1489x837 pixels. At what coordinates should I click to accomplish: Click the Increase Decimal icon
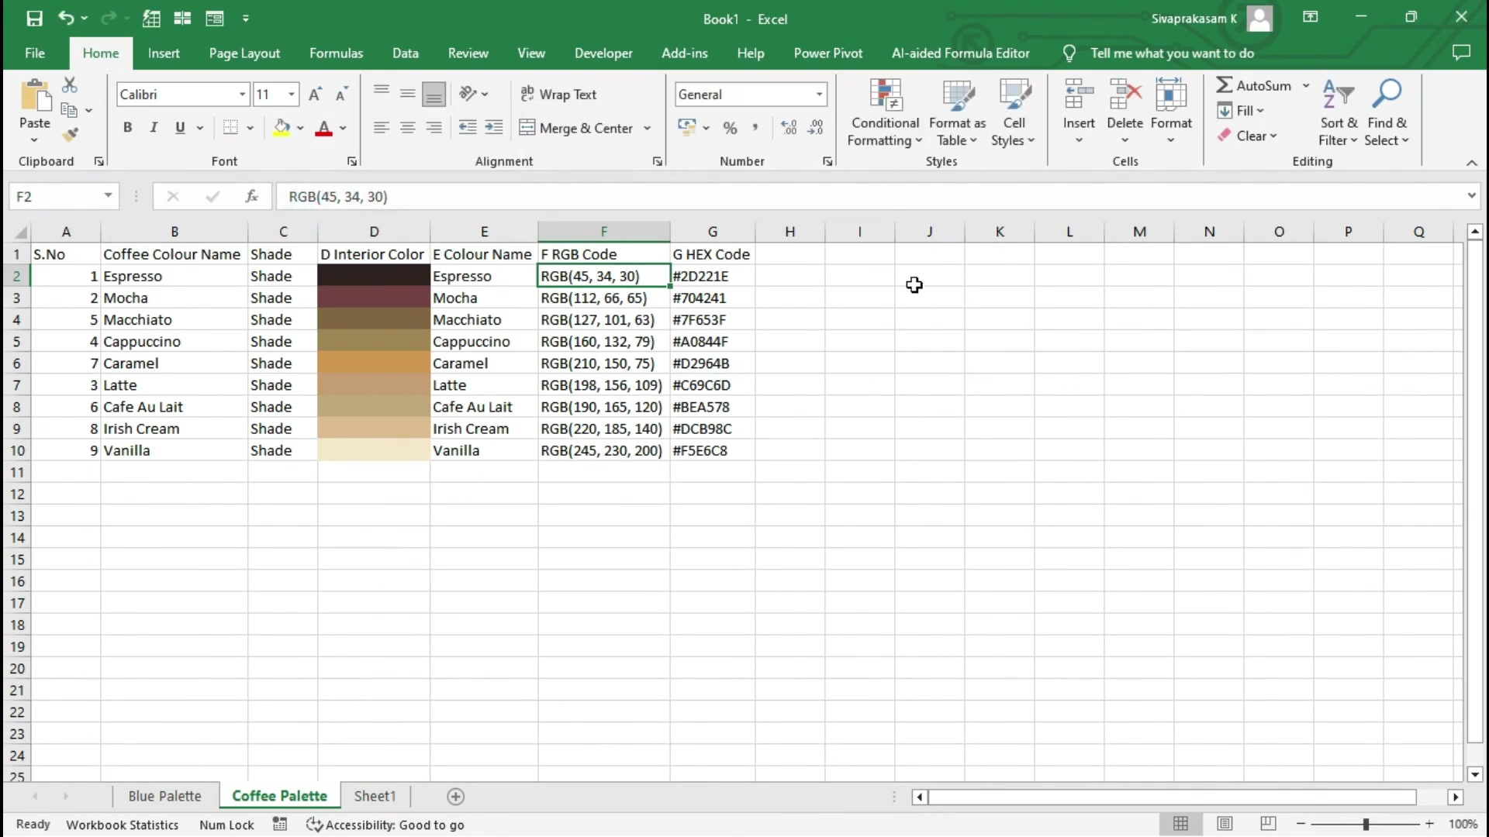[x=789, y=128]
